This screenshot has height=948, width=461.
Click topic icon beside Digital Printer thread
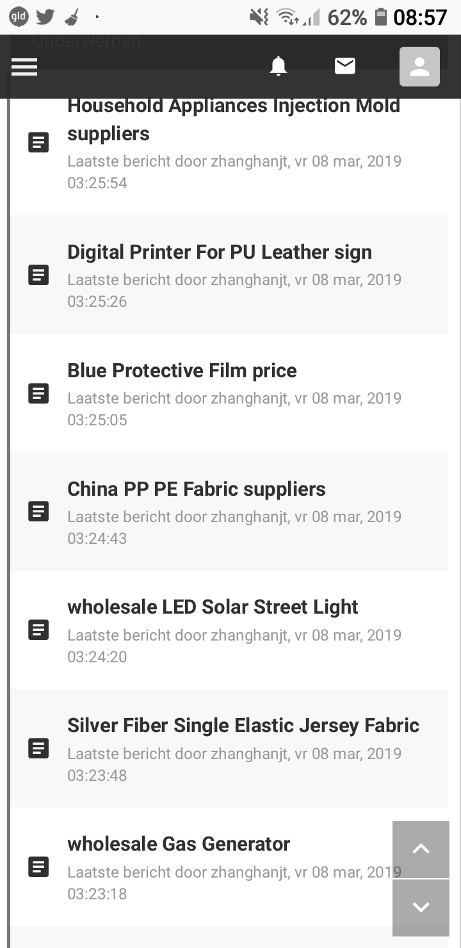pos(38,275)
